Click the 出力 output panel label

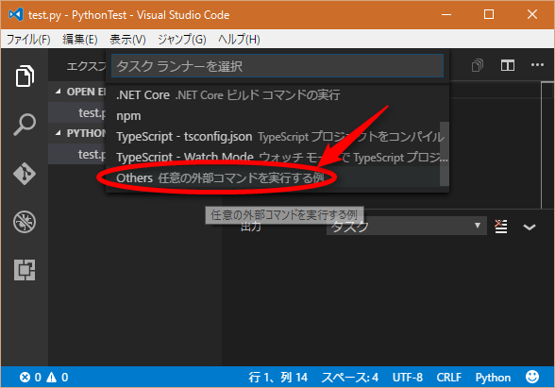coord(251,227)
